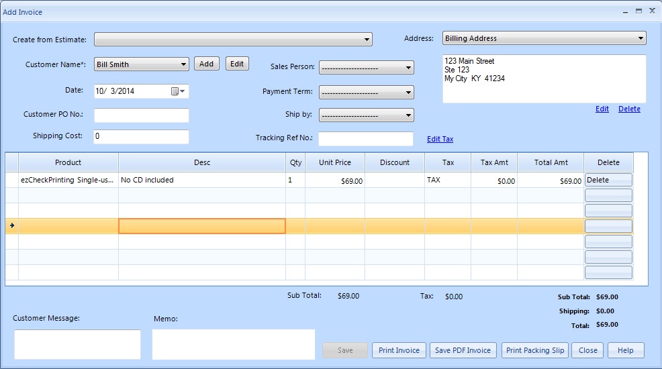Click inside the Customer PO No. field

click(x=142, y=115)
